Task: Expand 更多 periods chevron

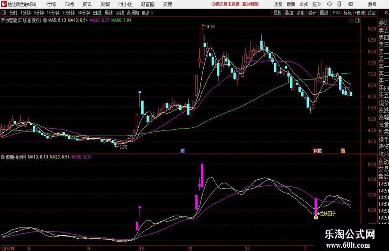Action: [x=148, y=13]
